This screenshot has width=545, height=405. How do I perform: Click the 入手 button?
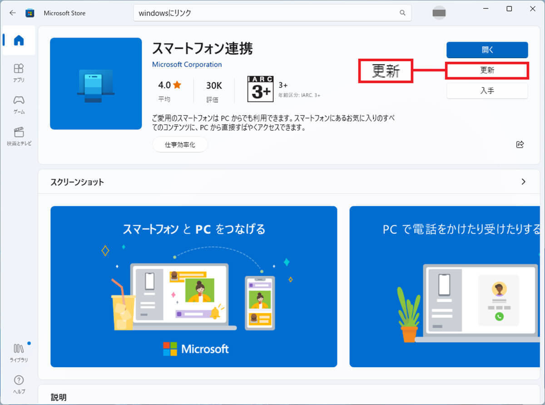coord(487,90)
